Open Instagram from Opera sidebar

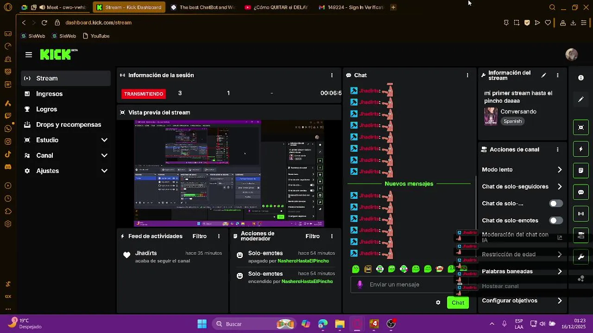pos(8,142)
